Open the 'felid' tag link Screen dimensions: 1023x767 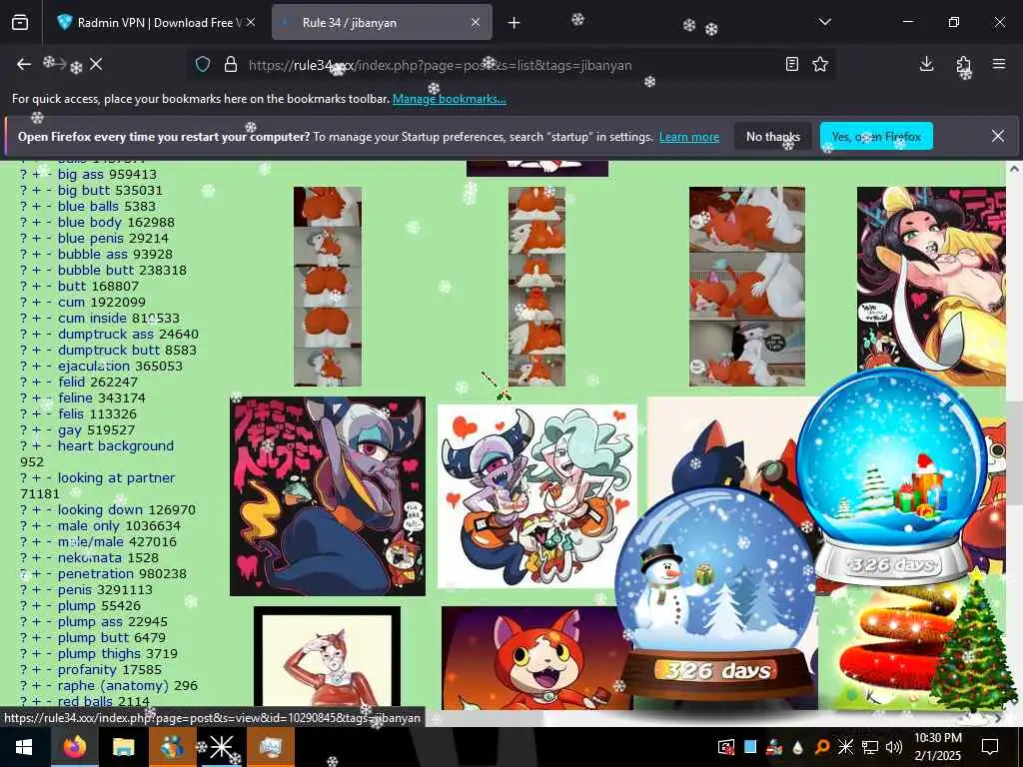[71, 383]
